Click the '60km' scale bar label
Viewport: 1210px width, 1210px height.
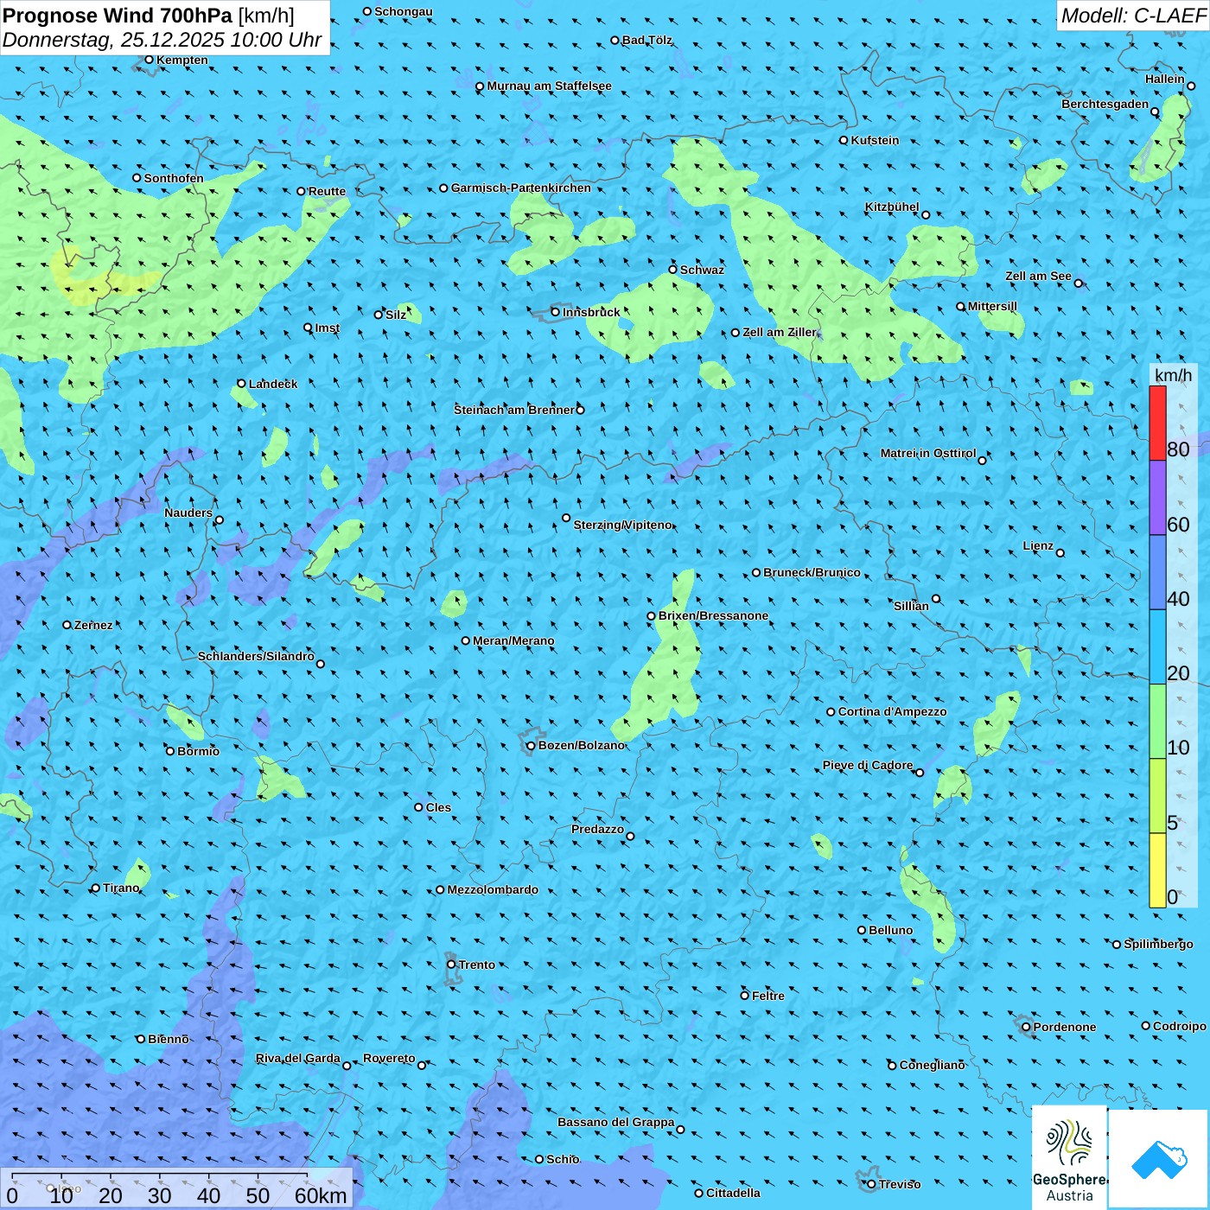click(x=321, y=1195)
